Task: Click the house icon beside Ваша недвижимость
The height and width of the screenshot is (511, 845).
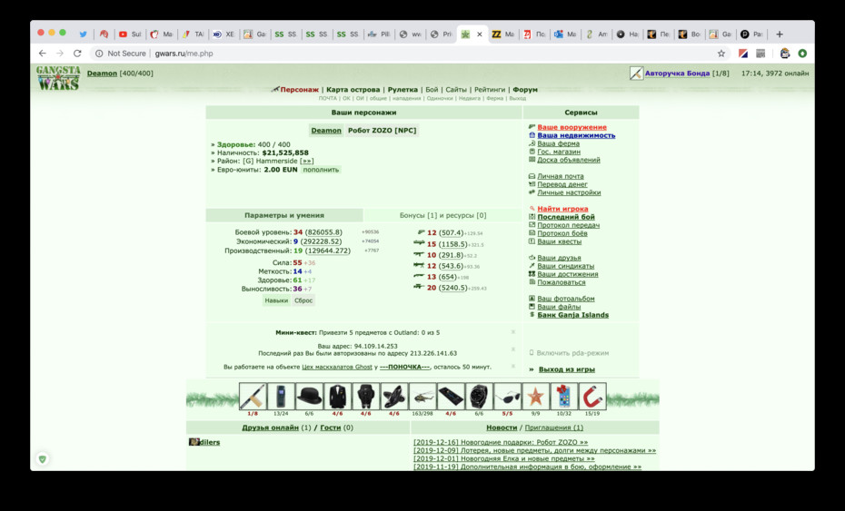Action: [x=532, y=135]
